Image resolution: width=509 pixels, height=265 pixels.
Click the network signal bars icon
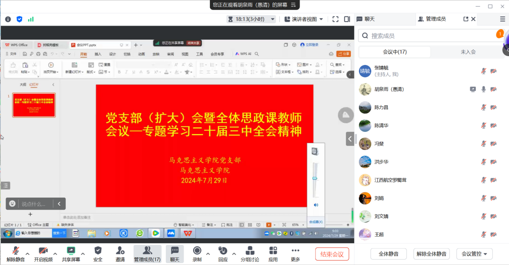31,19
